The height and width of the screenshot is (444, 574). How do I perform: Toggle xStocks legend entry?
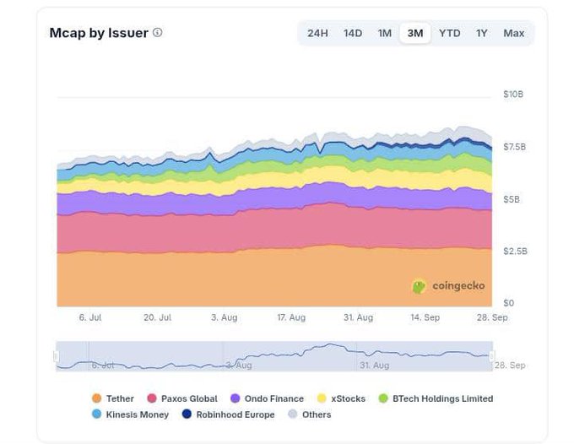341,398
